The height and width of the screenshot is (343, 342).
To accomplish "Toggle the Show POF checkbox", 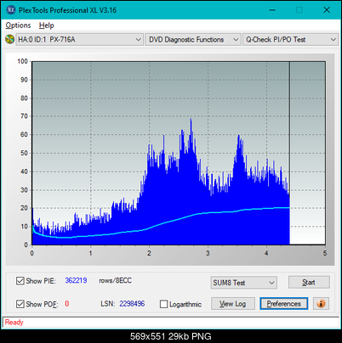I will (x=20, y=304).
